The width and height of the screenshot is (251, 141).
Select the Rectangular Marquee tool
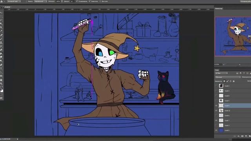point(1,16)
